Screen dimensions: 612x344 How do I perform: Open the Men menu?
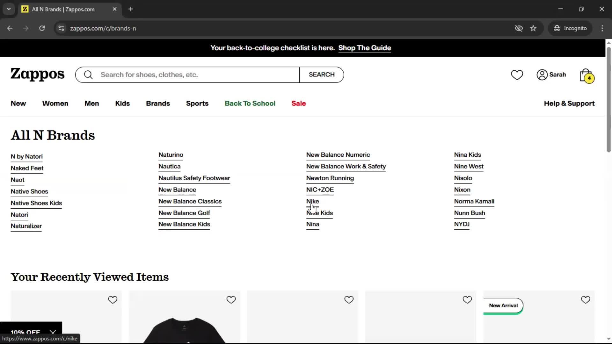point(92,104)
